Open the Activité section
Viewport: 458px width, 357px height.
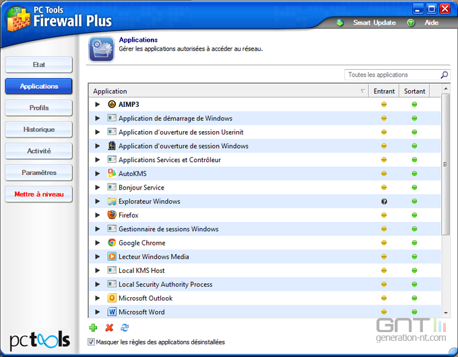(38, 151)
